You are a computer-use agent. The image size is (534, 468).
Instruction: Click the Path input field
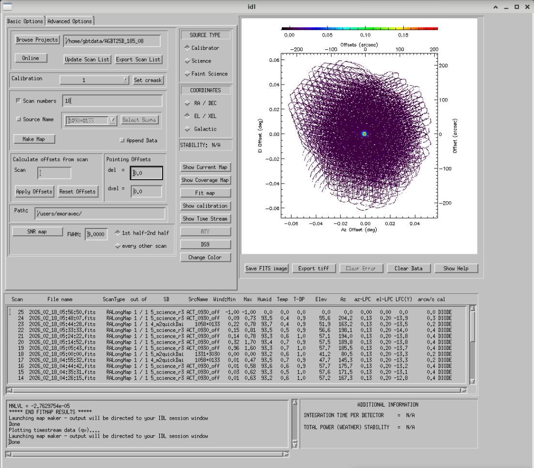click(100, 214)
